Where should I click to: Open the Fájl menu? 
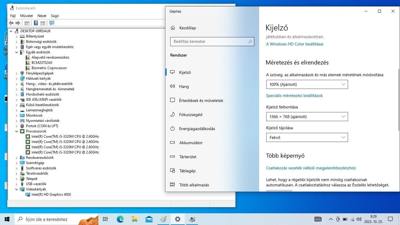[13, 16]
